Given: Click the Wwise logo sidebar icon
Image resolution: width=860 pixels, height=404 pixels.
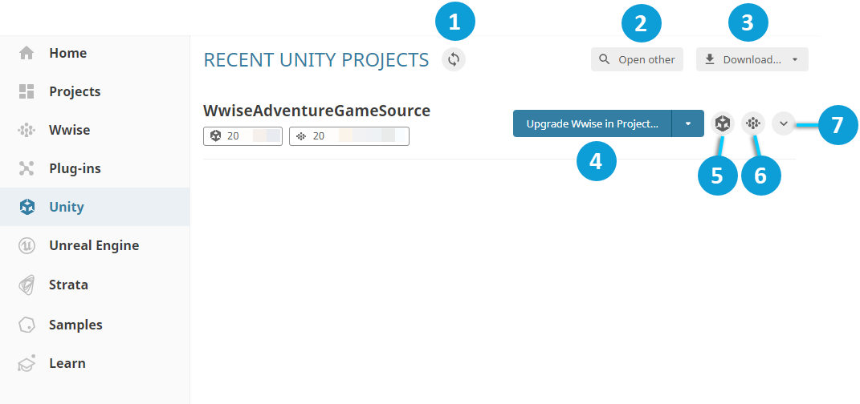Looking at the screenshot, I should (x=26, y=130).
